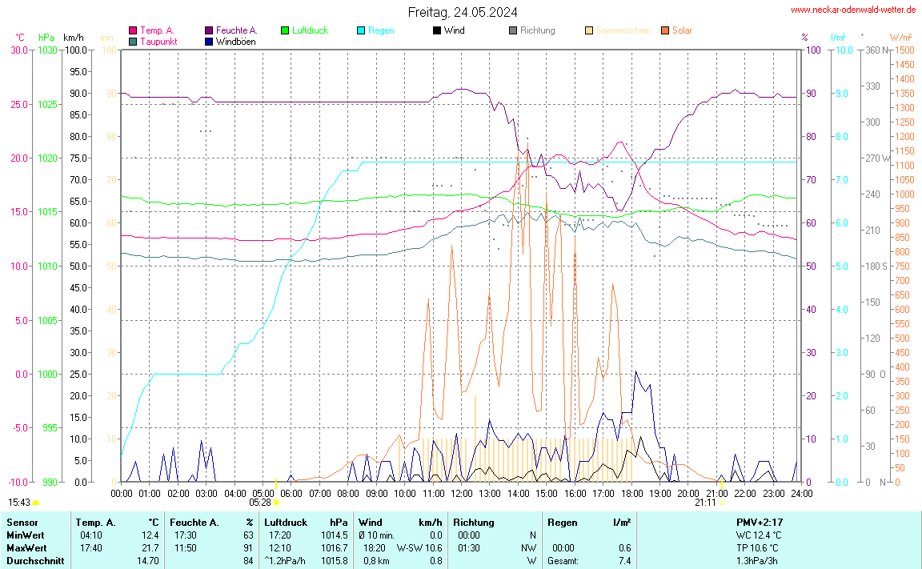
Task: Open the www.neckar-odenwald-wetter.de link
Action: point(853,10)
